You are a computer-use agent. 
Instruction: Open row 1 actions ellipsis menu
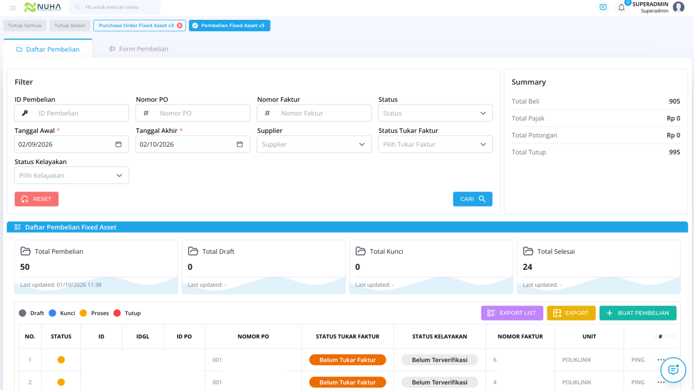click(661, 360)
